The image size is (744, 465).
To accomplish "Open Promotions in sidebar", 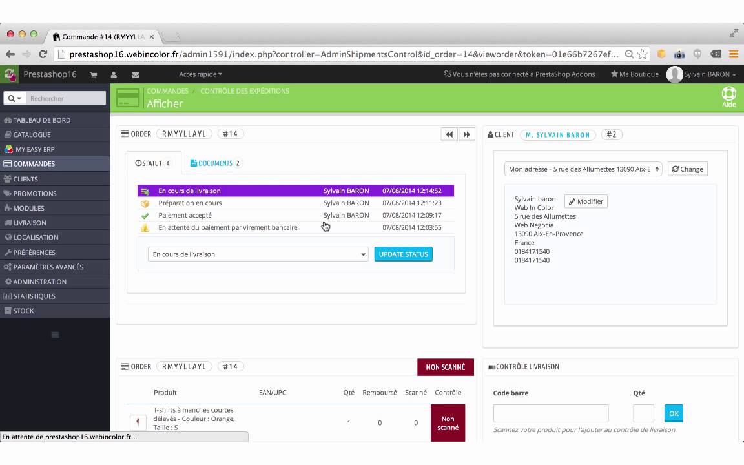I will [55, 194].
